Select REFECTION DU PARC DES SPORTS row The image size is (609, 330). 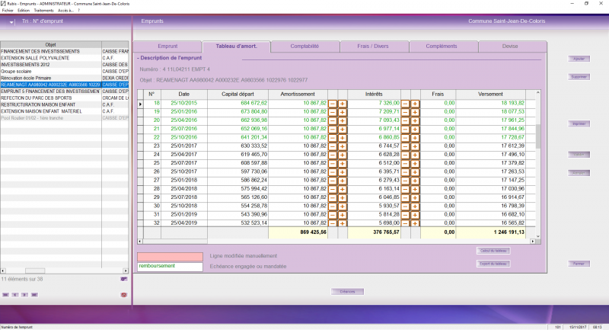tap(64, 98)
